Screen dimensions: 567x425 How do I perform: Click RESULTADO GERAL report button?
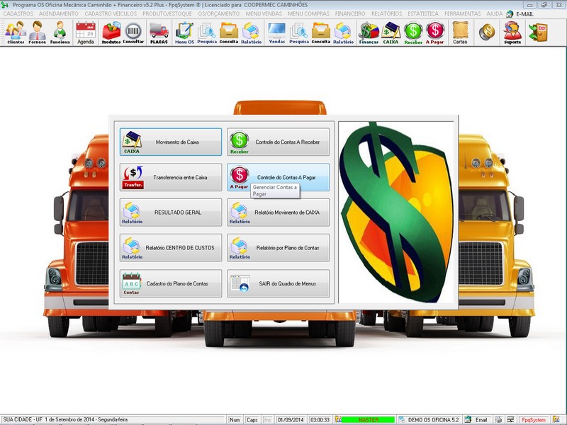pyautogui.click(x=171, y=212)
